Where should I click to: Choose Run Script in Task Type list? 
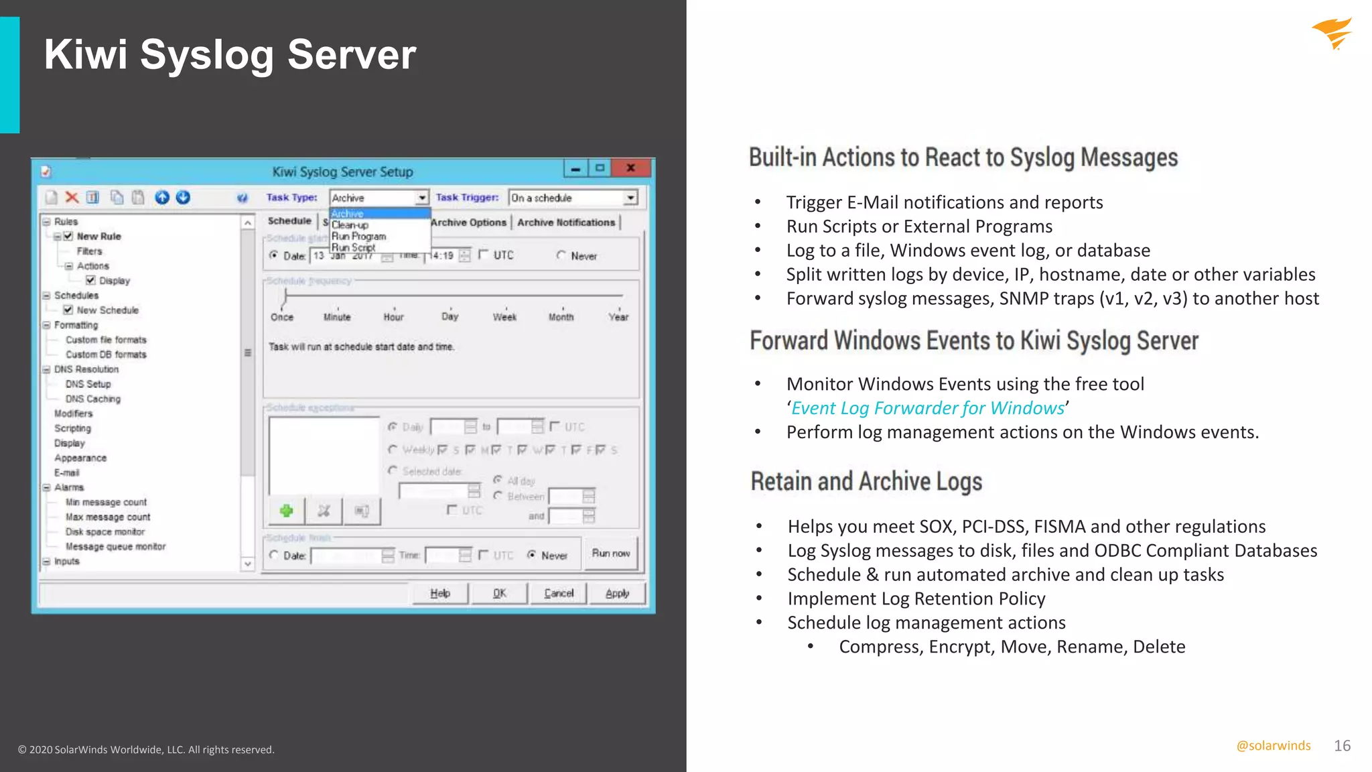click(x=380, y=247)
